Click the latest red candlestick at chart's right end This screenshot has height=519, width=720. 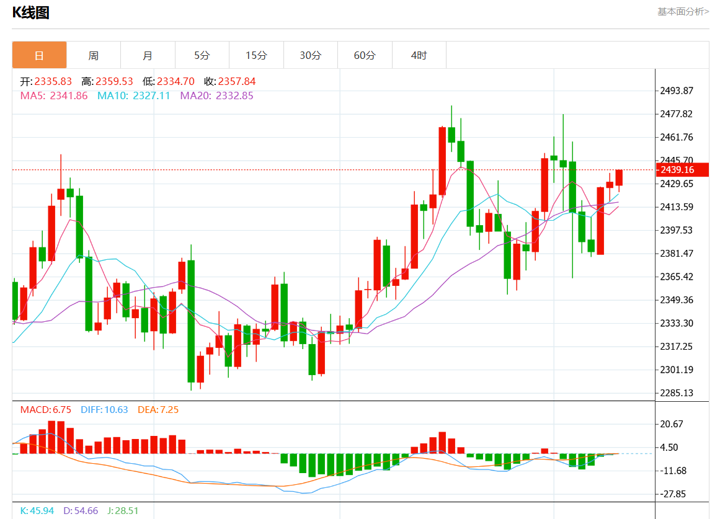(619, 177)
